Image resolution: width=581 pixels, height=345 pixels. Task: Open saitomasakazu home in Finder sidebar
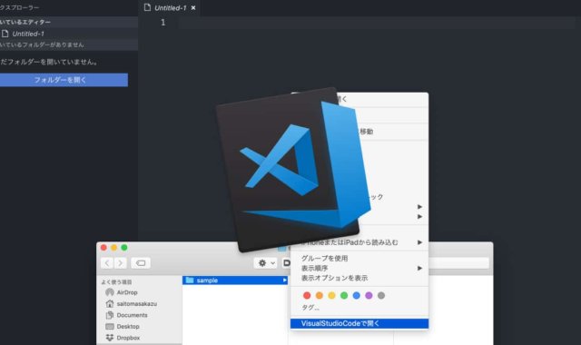pyautogui.click(x=137, y=304)
